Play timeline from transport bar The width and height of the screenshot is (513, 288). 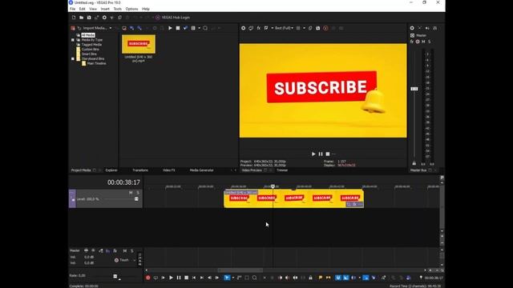(171, 278)
